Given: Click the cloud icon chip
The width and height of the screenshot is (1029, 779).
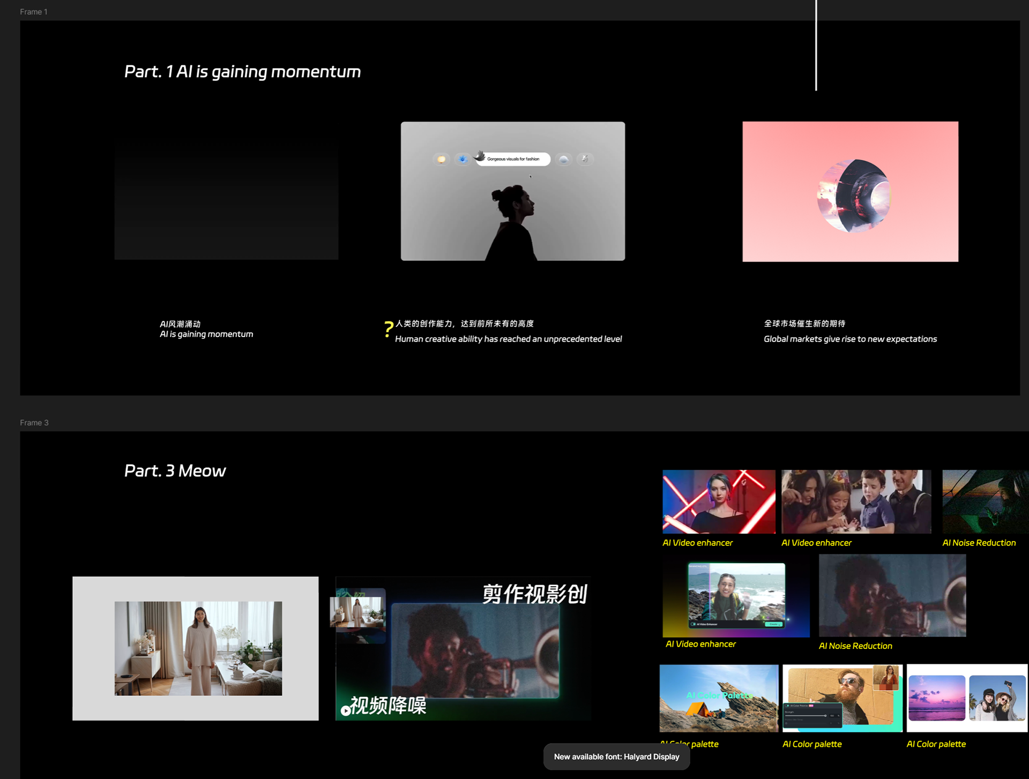Looking at the screenshot, I should [563, 159].
